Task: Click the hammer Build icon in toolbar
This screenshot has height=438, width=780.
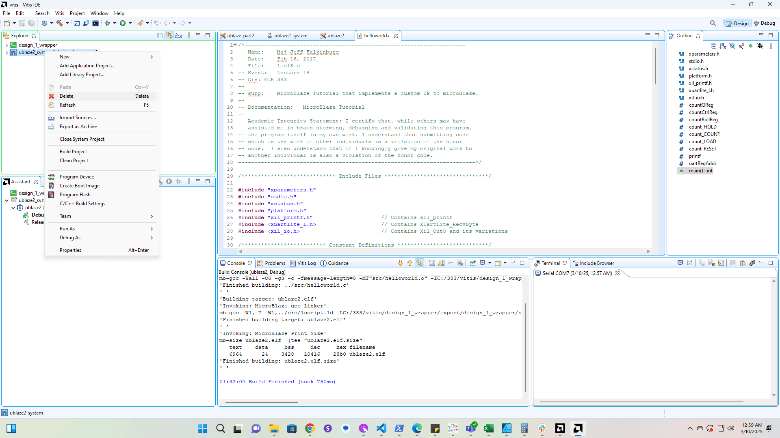Action: coord(60,23)
